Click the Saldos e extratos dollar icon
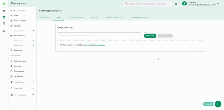Image resolution: width=224 pixels, height=110 pixels. (x=12, y=61)
